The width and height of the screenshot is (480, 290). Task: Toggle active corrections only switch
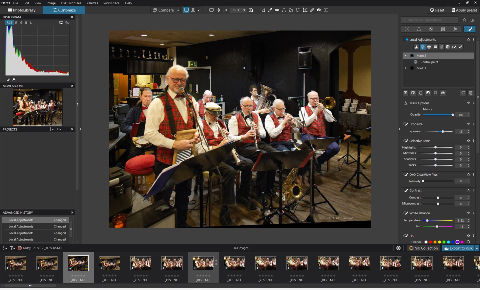pyautogui.click(x=472, y=20)
